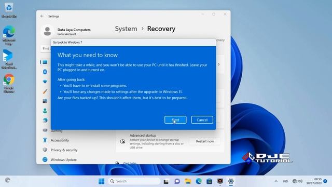
Task: Open Recycle Bin desktop icon
Action: pos(9,10)
